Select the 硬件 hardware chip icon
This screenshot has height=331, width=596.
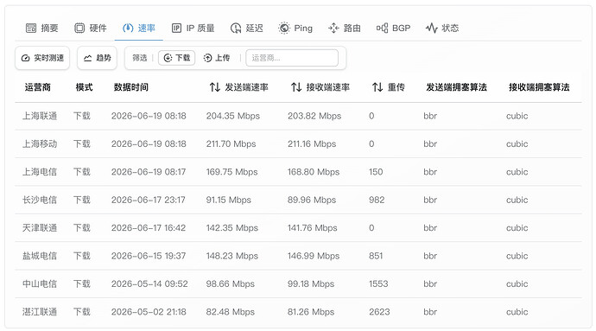(x=79, y=28)
